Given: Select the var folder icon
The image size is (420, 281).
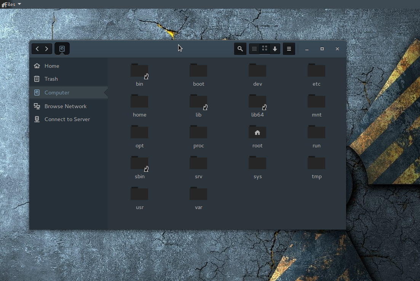Looking at the screenshot, I should (198, 194).
